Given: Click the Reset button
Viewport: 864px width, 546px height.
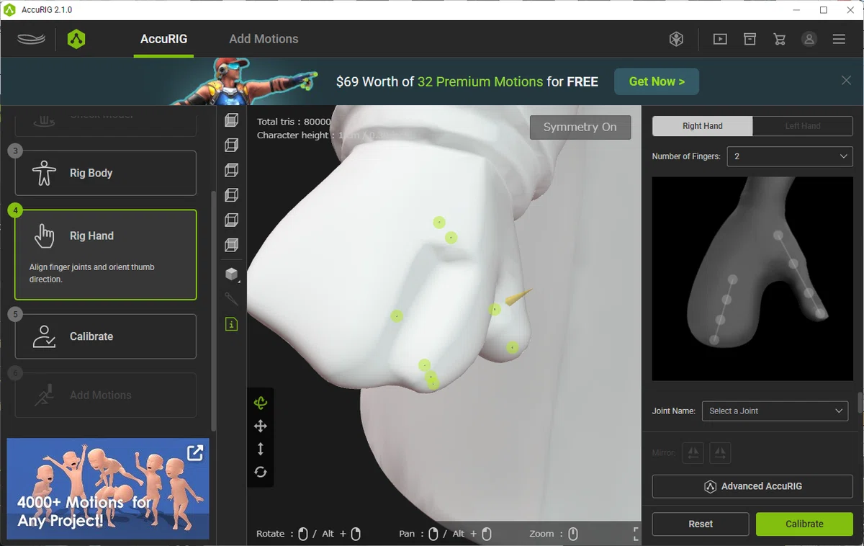Looking at the screenshot, I should point(701,524).
